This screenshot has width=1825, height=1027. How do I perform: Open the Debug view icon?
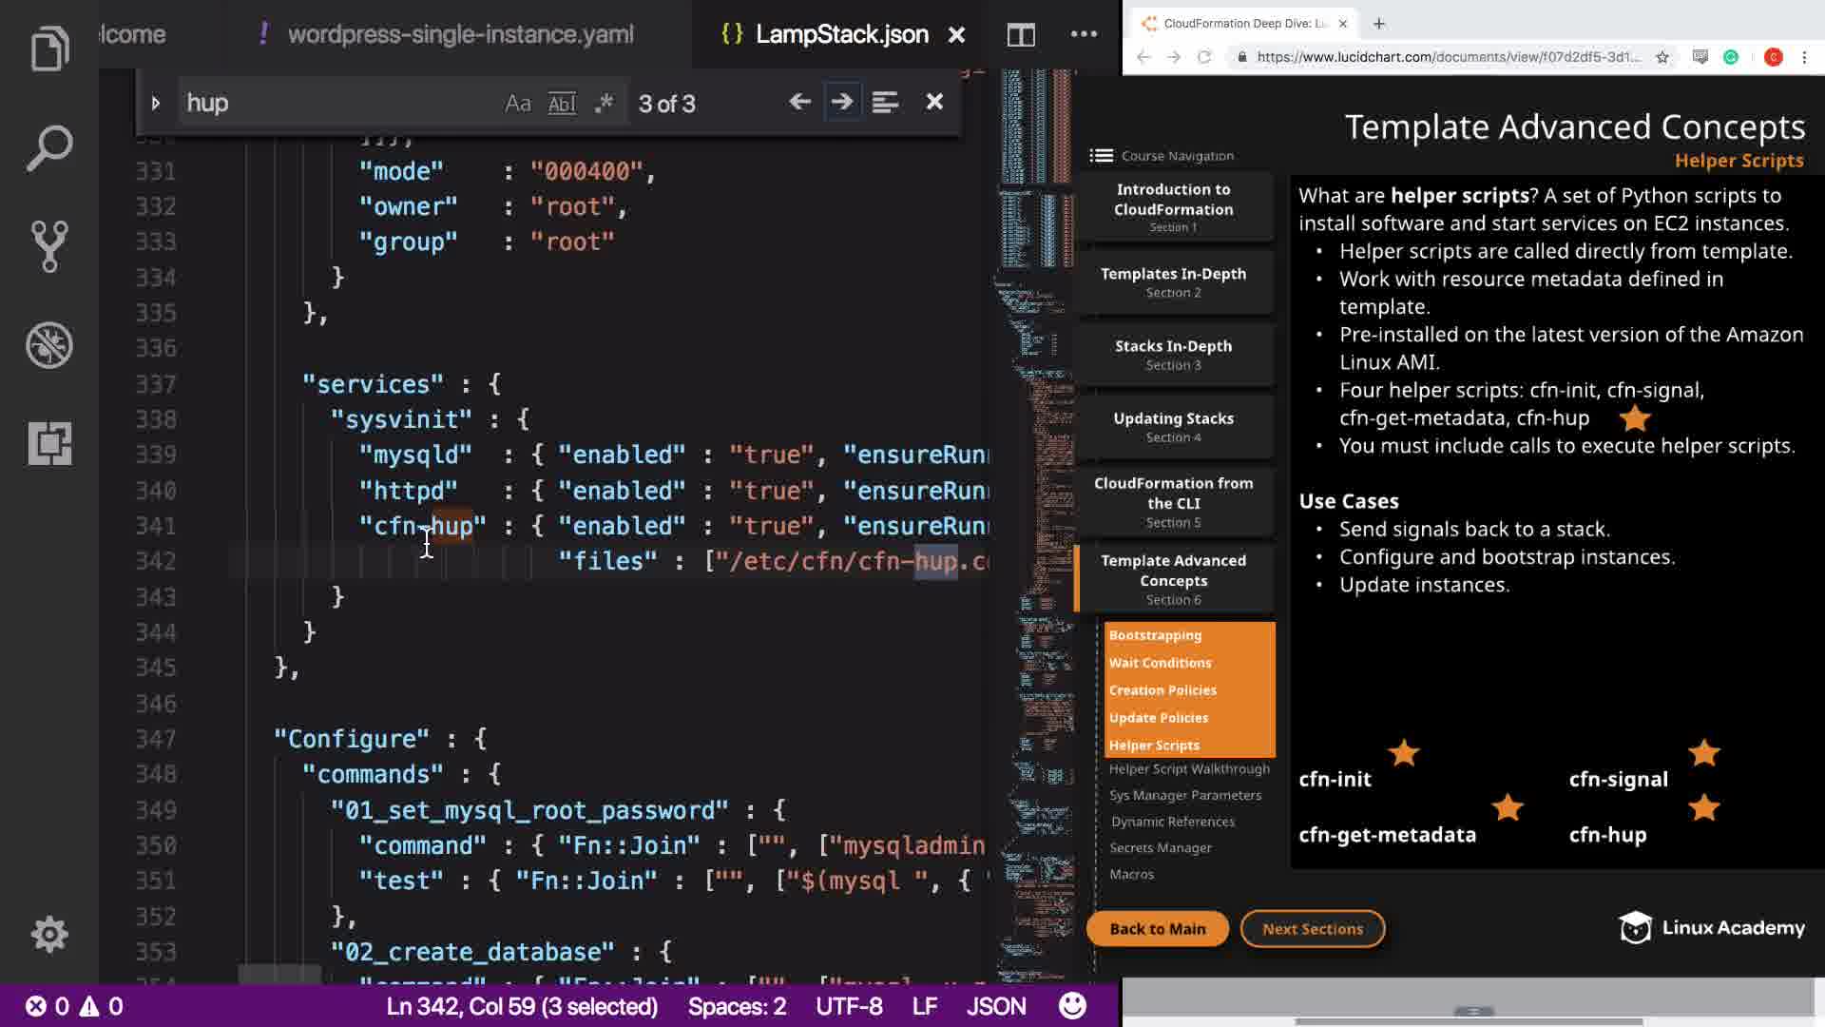click(x=49, y=345)
